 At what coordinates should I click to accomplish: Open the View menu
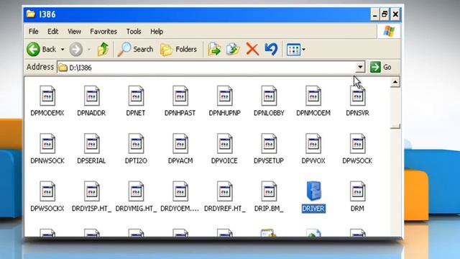[74, 32]
